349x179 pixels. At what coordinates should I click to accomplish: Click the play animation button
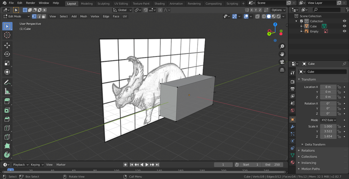pos(147,164)
